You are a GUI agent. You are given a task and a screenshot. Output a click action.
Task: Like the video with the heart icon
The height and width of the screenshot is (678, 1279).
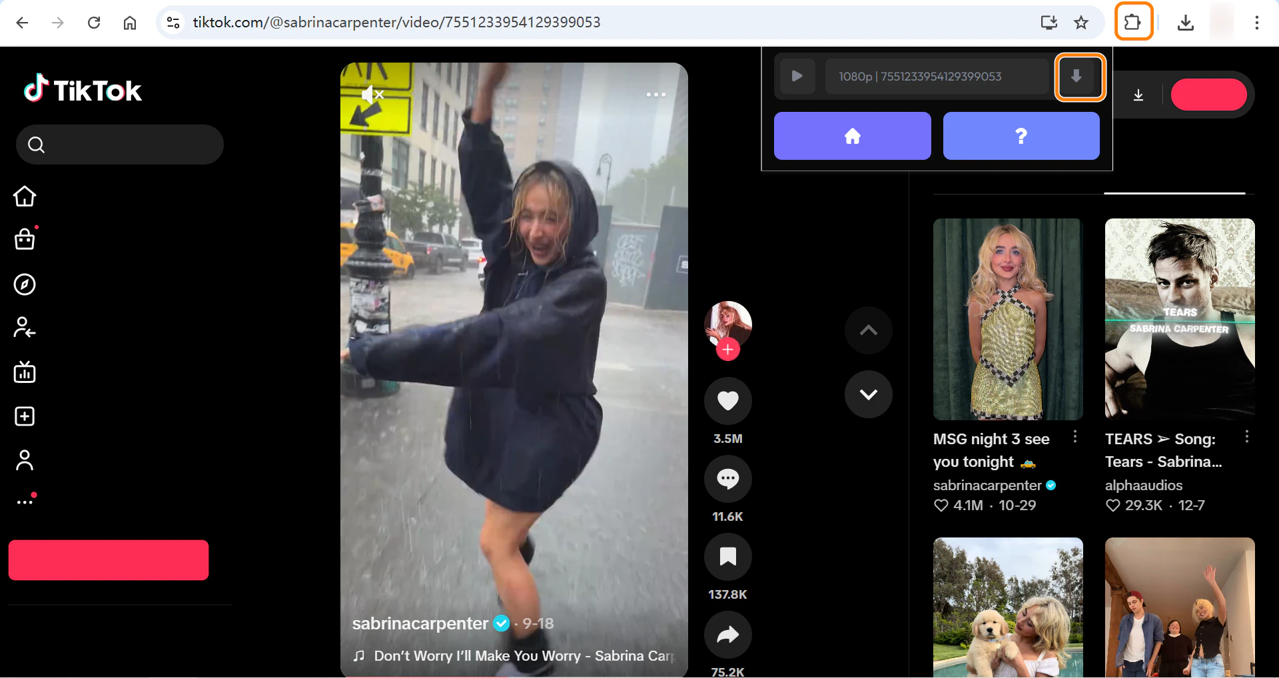pos(727,401)
